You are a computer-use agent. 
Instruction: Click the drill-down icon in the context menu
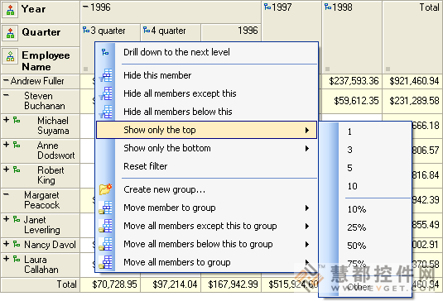click(x=105, y=52)
